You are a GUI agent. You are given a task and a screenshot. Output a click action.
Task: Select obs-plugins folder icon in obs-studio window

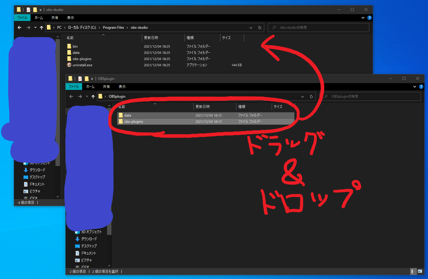(x=69, y=59)
